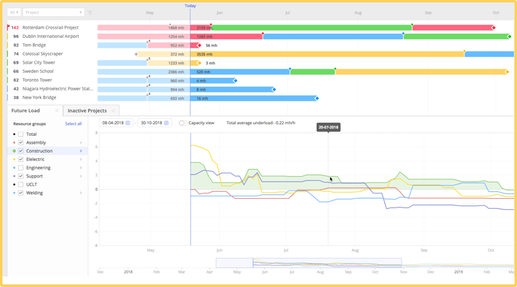Uncheck the Assembly checkbox
Image resolution: width=517 pixels, height=287 pixels.
pyautogui.click(x=21, y=143)
